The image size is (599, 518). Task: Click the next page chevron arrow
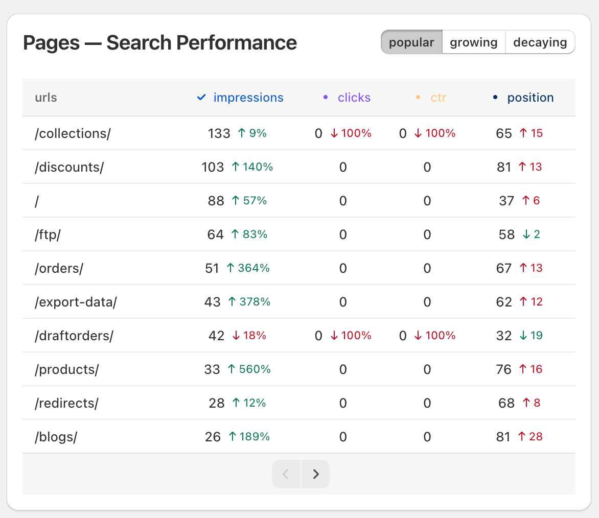(x=315, y=474)
